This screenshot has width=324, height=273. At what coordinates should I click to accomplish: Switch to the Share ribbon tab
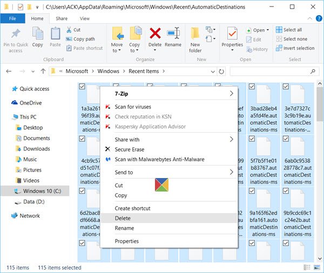tap(62, 18)
